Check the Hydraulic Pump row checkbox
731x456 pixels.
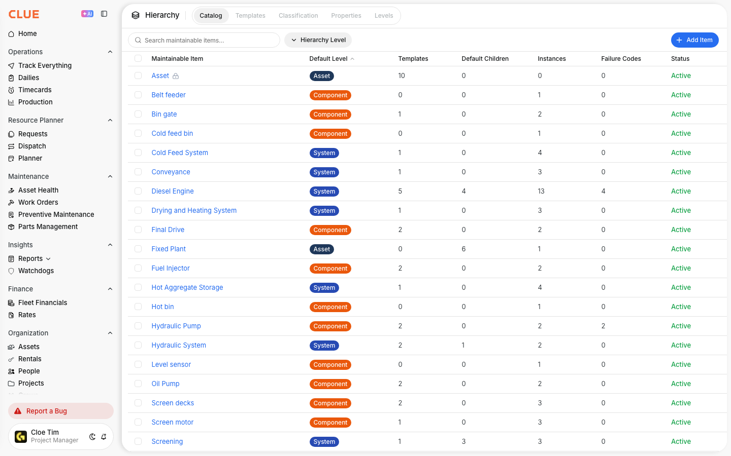[138, 326]
